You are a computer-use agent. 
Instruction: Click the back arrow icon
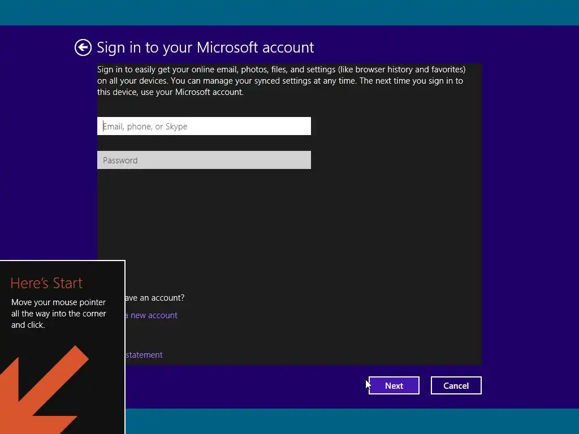(83, 47)
